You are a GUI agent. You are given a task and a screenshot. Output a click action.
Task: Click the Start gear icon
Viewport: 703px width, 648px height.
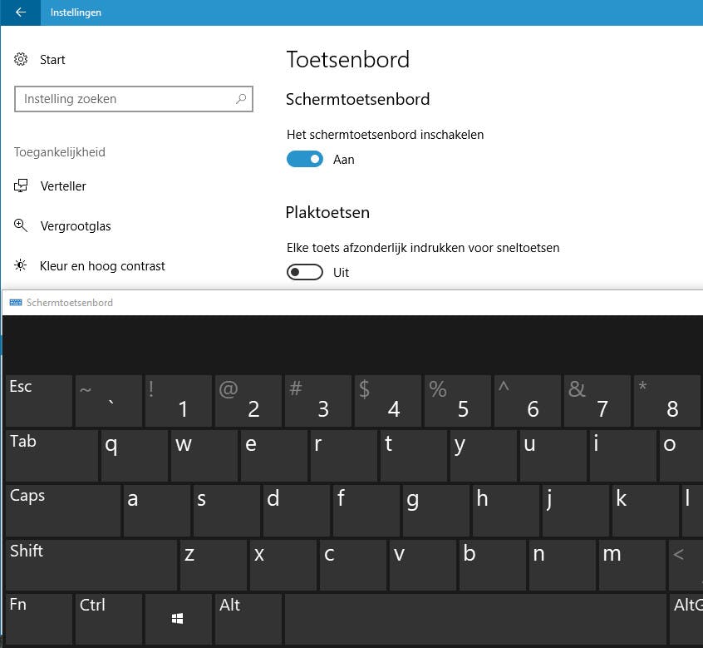[20, 59]
